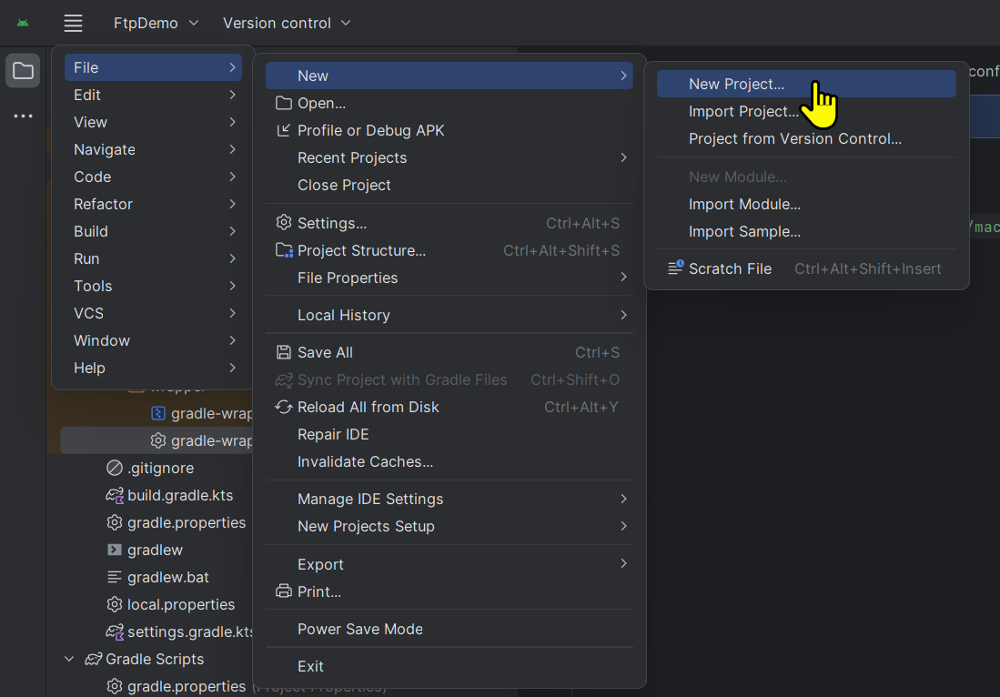Click the Gradle Scripts elephant icon
Image resolution: width=1000 pixels, height=697 pixels.
(x=94, y=659)
